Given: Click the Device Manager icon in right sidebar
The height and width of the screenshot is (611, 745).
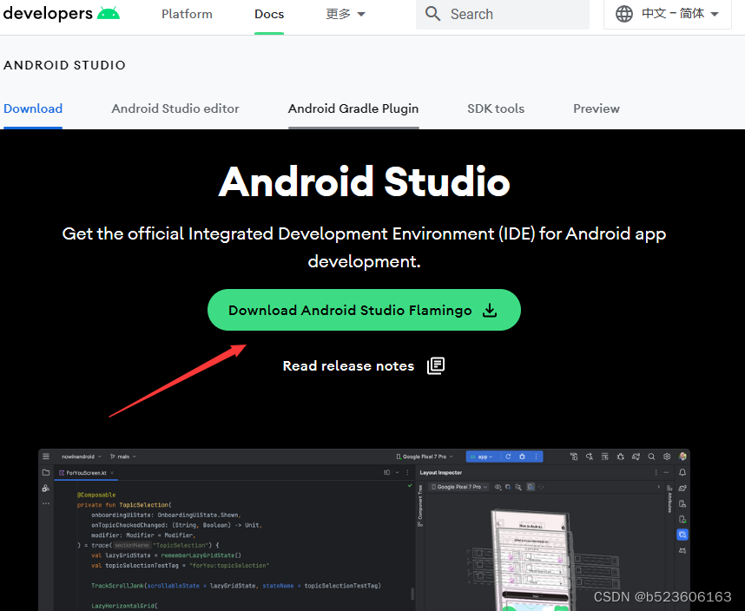Looking at the screenshot, I should tap(682, 503).
